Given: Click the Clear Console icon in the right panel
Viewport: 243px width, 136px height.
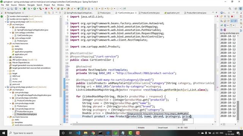Looking at the screenshot, I should tap(222, 21).
